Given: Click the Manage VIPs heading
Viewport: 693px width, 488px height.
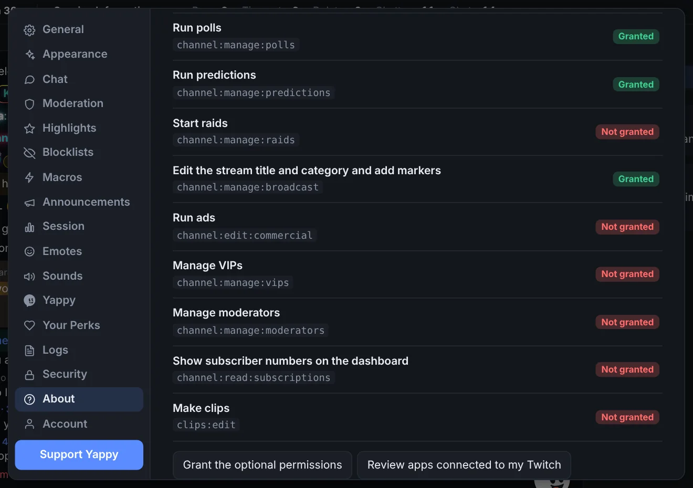Looking at the screenshot, I should pos(207,266).
